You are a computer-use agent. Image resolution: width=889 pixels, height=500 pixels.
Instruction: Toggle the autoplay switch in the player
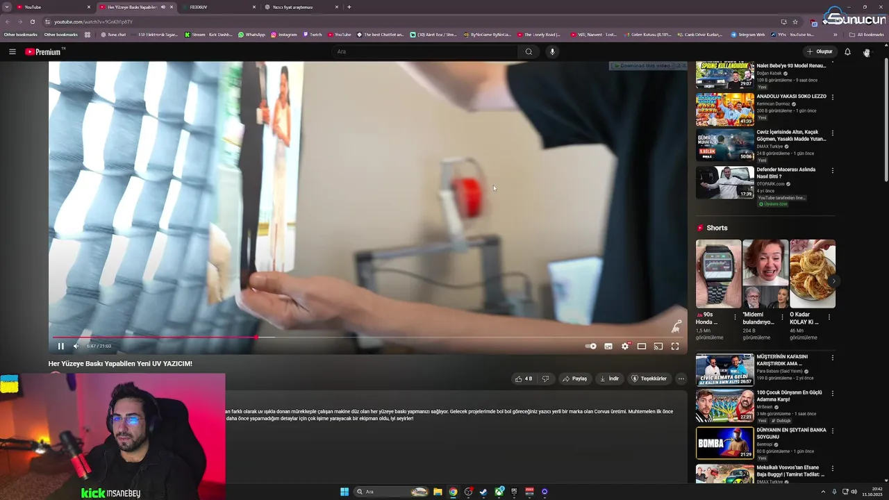591,346
